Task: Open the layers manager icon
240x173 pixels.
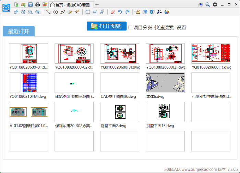Action: point(138,12)
